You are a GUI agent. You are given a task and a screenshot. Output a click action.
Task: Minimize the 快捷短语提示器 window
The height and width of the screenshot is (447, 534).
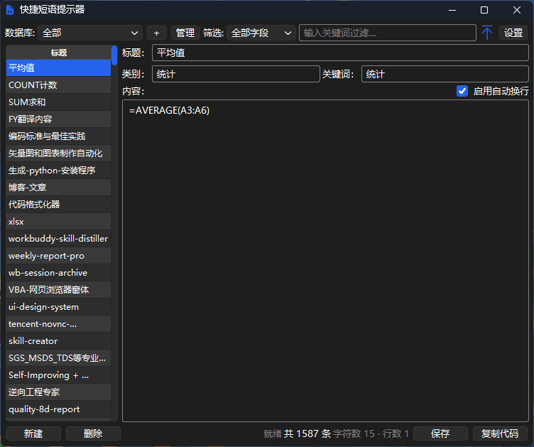click(452, 10)
